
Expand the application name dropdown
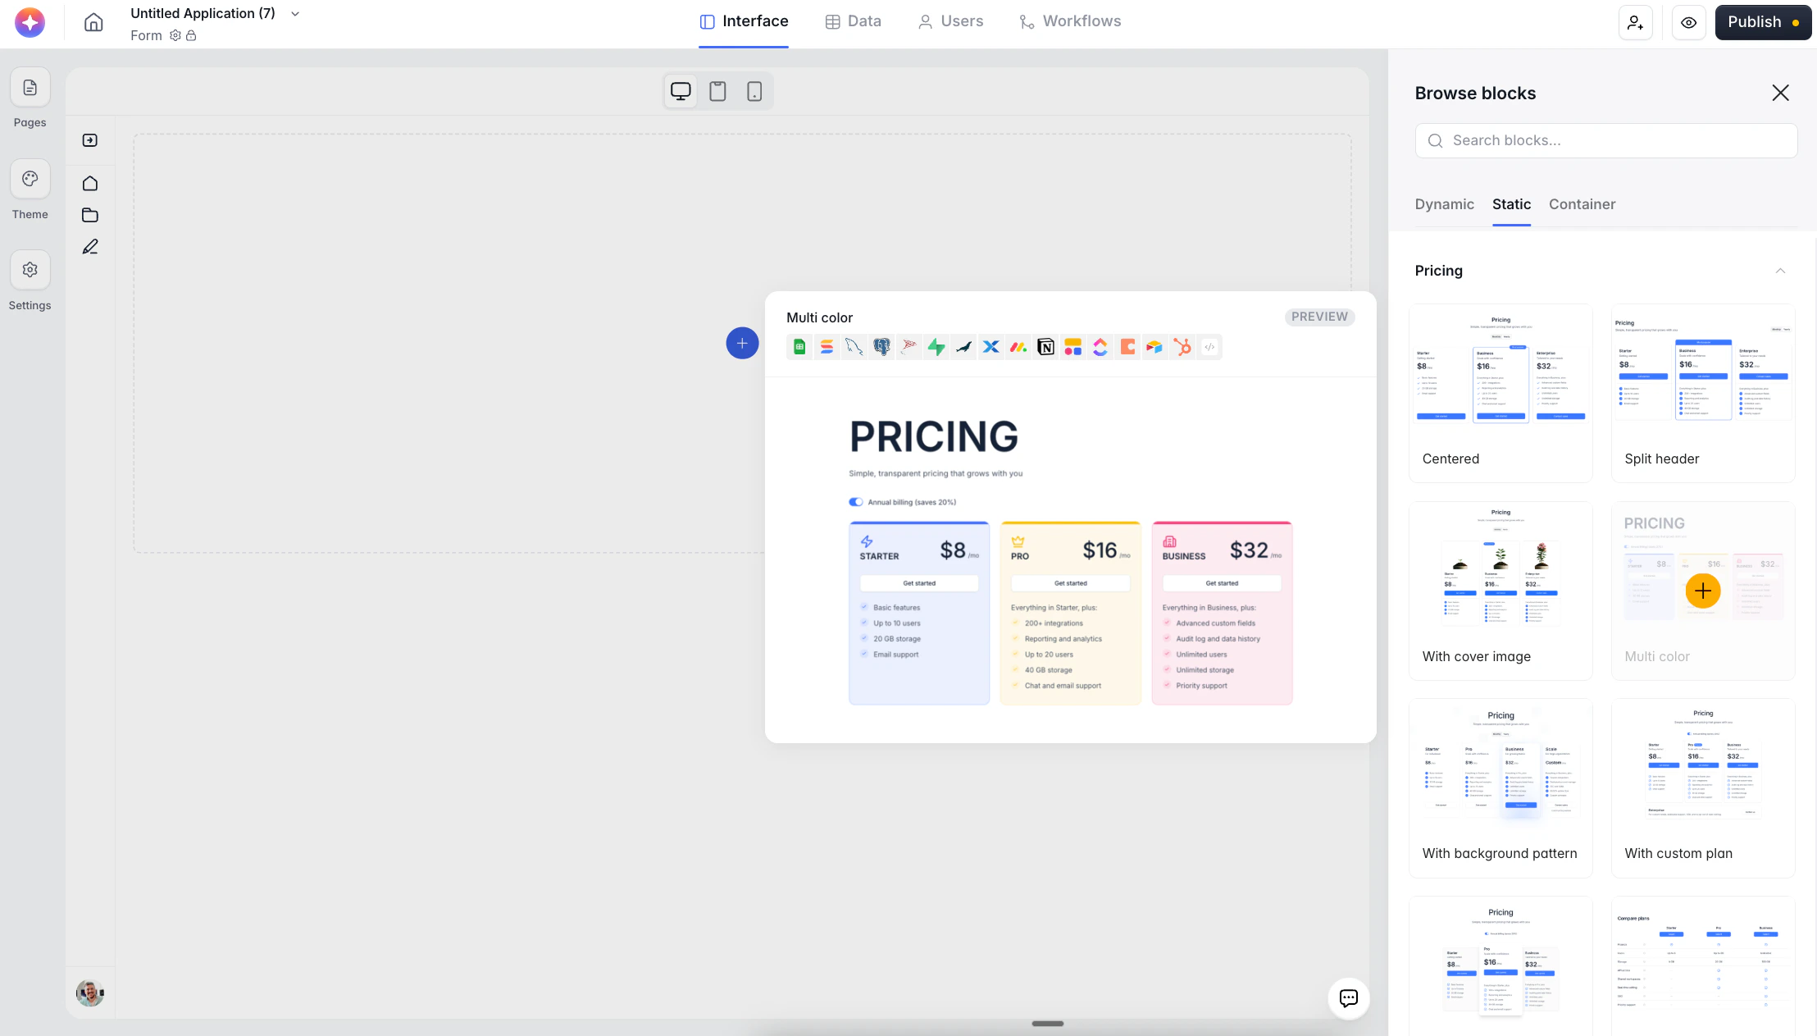[295, 14]
